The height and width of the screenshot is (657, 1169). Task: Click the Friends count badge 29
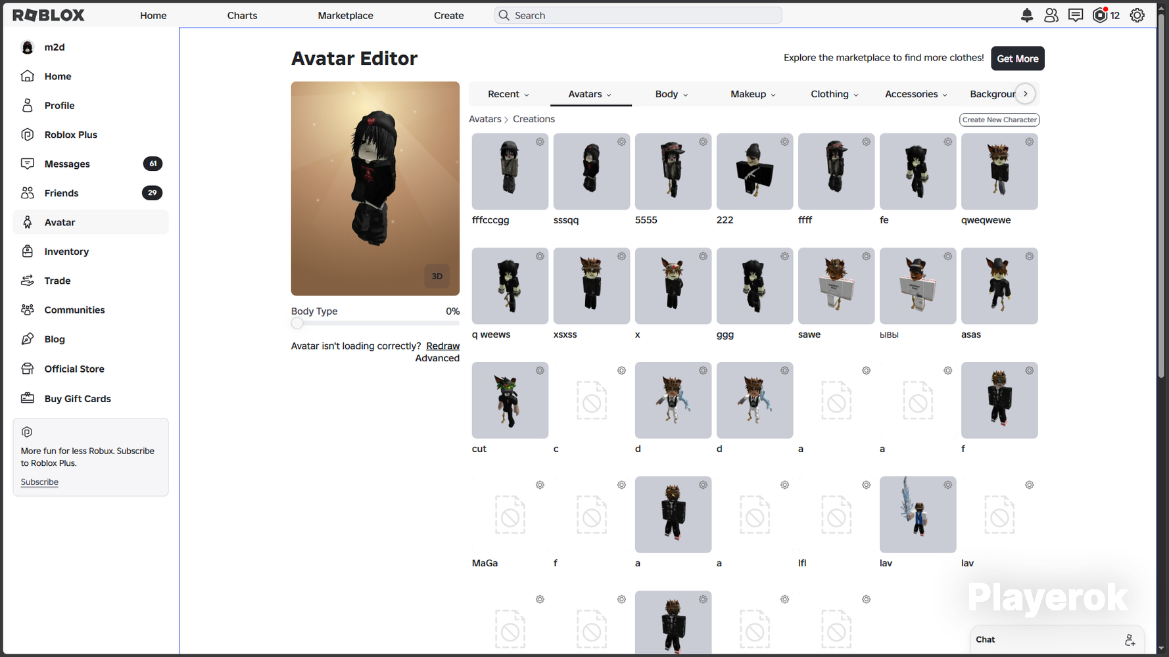[152, 193]
